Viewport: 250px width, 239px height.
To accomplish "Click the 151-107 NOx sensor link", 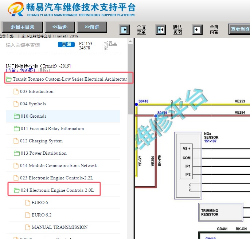I will 210,141.
